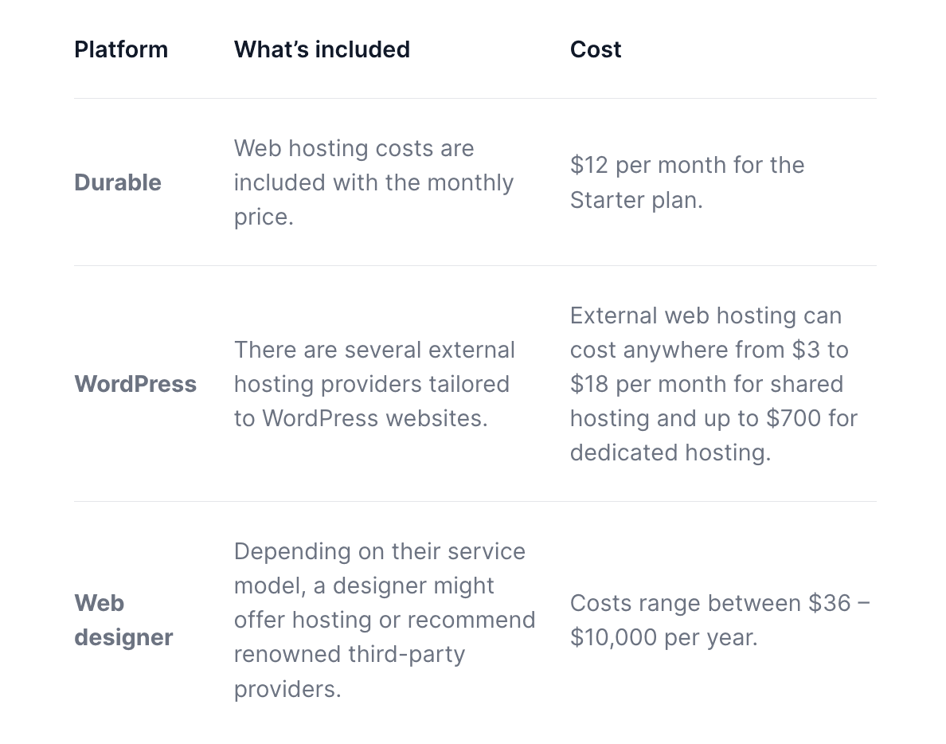
Task: Click the "Starter plan." text
Action: coord(636,199)
